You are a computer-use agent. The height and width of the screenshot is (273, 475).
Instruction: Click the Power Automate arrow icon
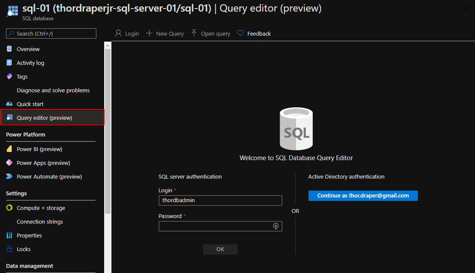[9, 176]
